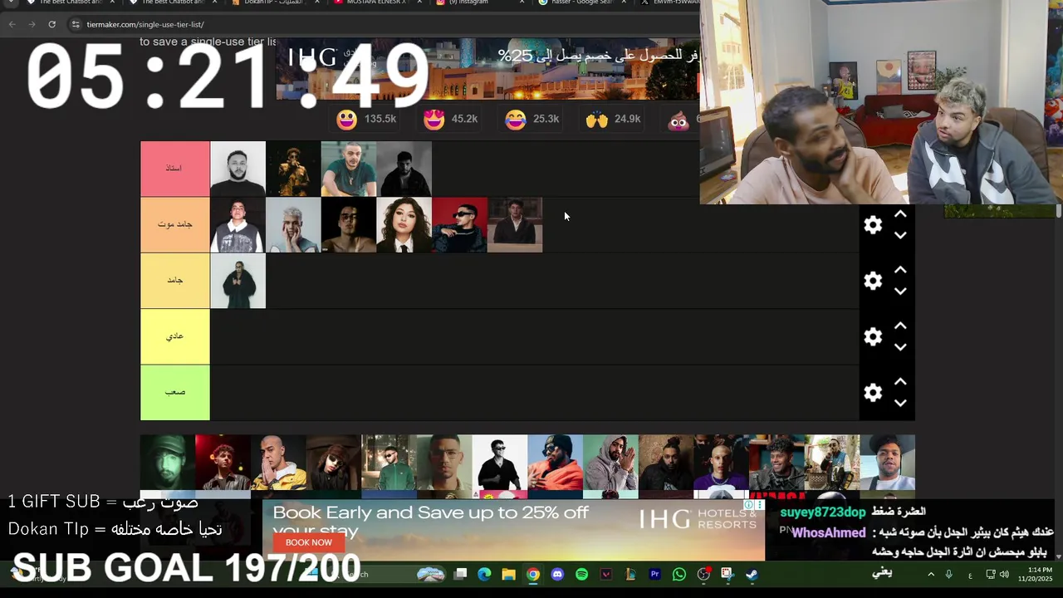
Task: Click the browser Back arrow
Action: pos(12,24)
